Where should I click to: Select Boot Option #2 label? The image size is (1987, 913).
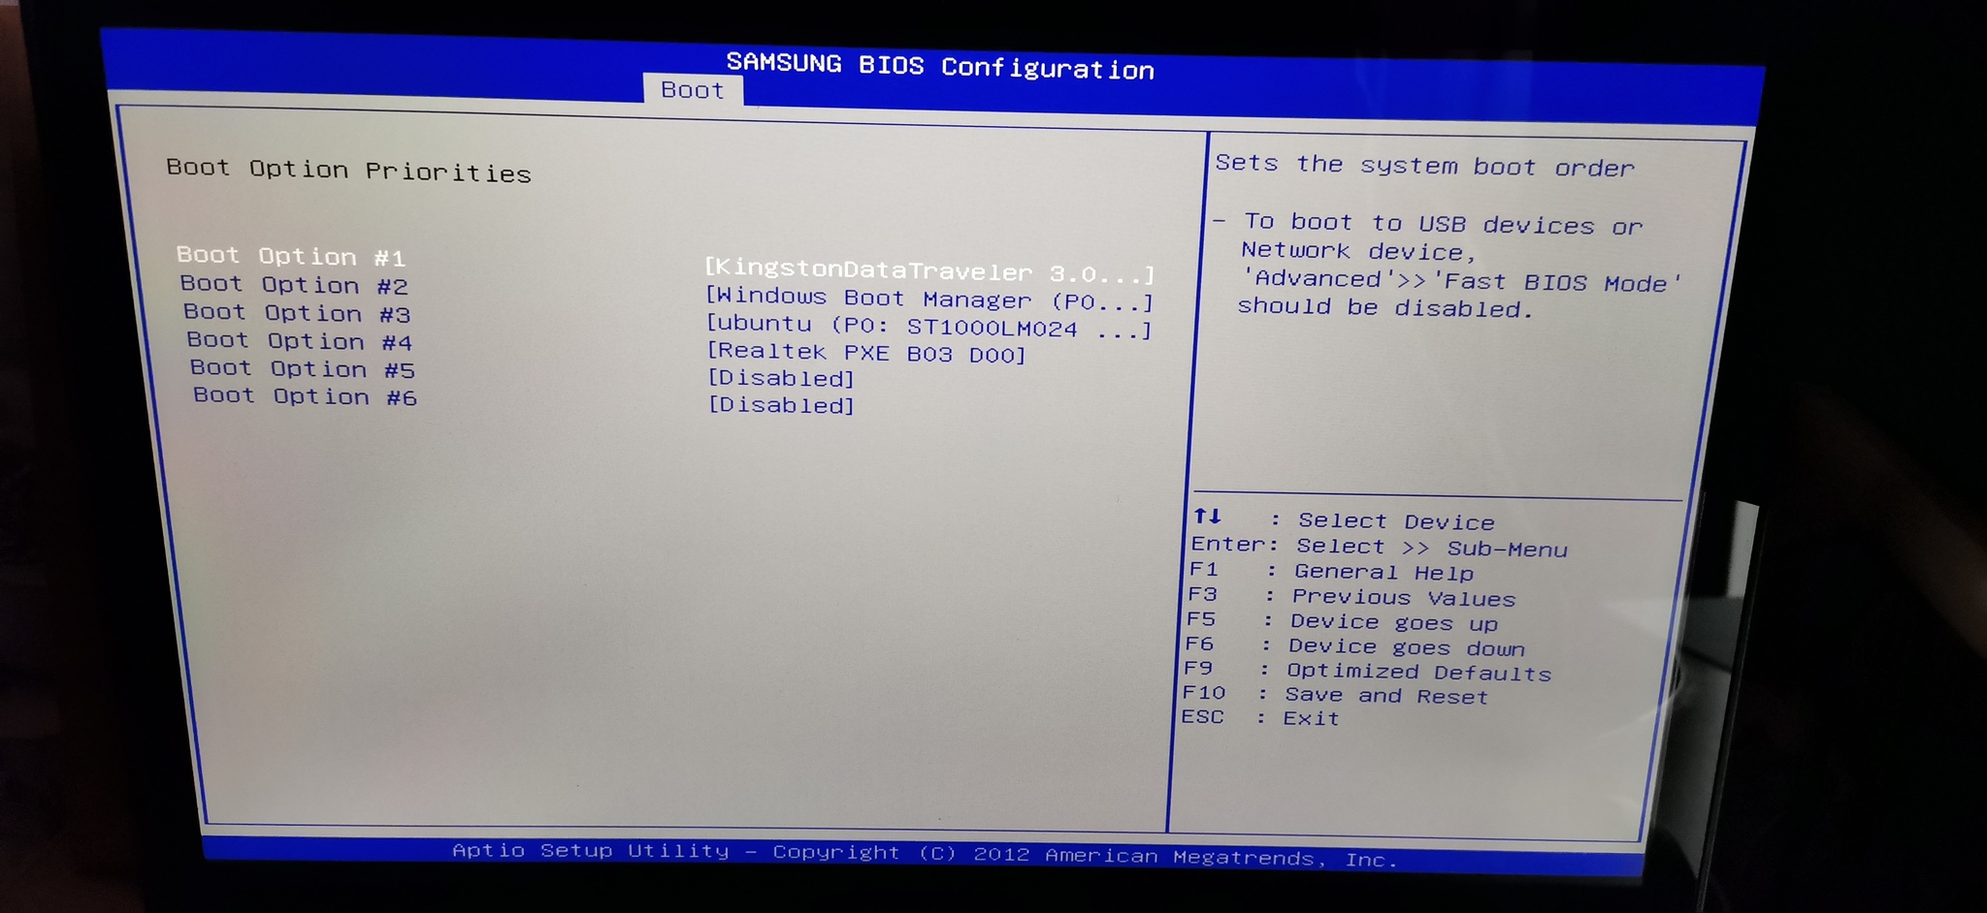[294, 285]
